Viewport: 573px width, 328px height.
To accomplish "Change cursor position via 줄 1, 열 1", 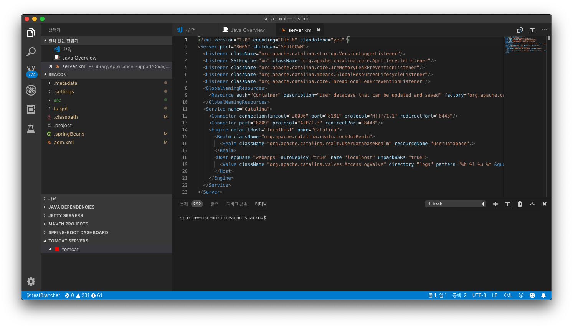I will coord(438,295).
